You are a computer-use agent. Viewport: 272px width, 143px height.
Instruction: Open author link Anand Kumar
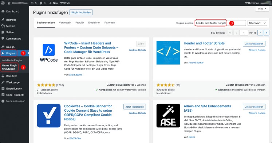pos(196,62)
